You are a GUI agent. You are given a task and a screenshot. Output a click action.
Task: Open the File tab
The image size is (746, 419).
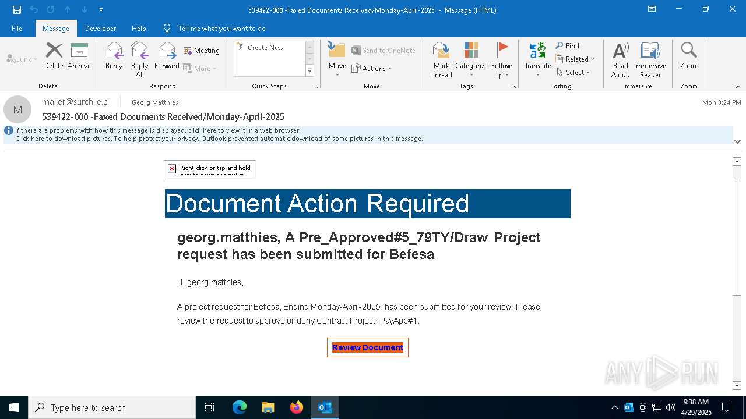[x=17, y=28]
